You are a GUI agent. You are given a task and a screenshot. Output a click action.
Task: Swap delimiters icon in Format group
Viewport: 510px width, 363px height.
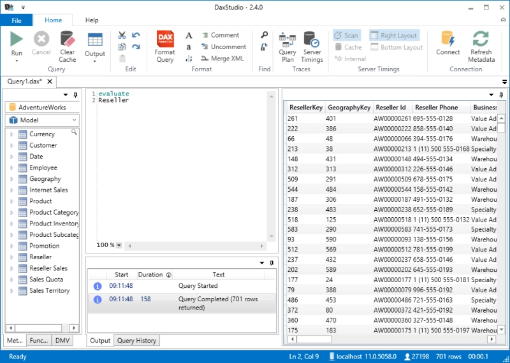click(189, 59)
